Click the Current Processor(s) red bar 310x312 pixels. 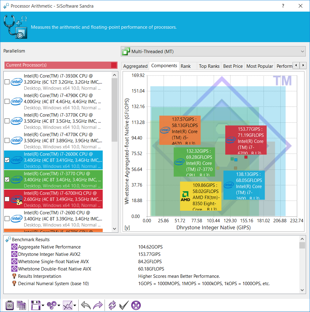tap(61, 65)
